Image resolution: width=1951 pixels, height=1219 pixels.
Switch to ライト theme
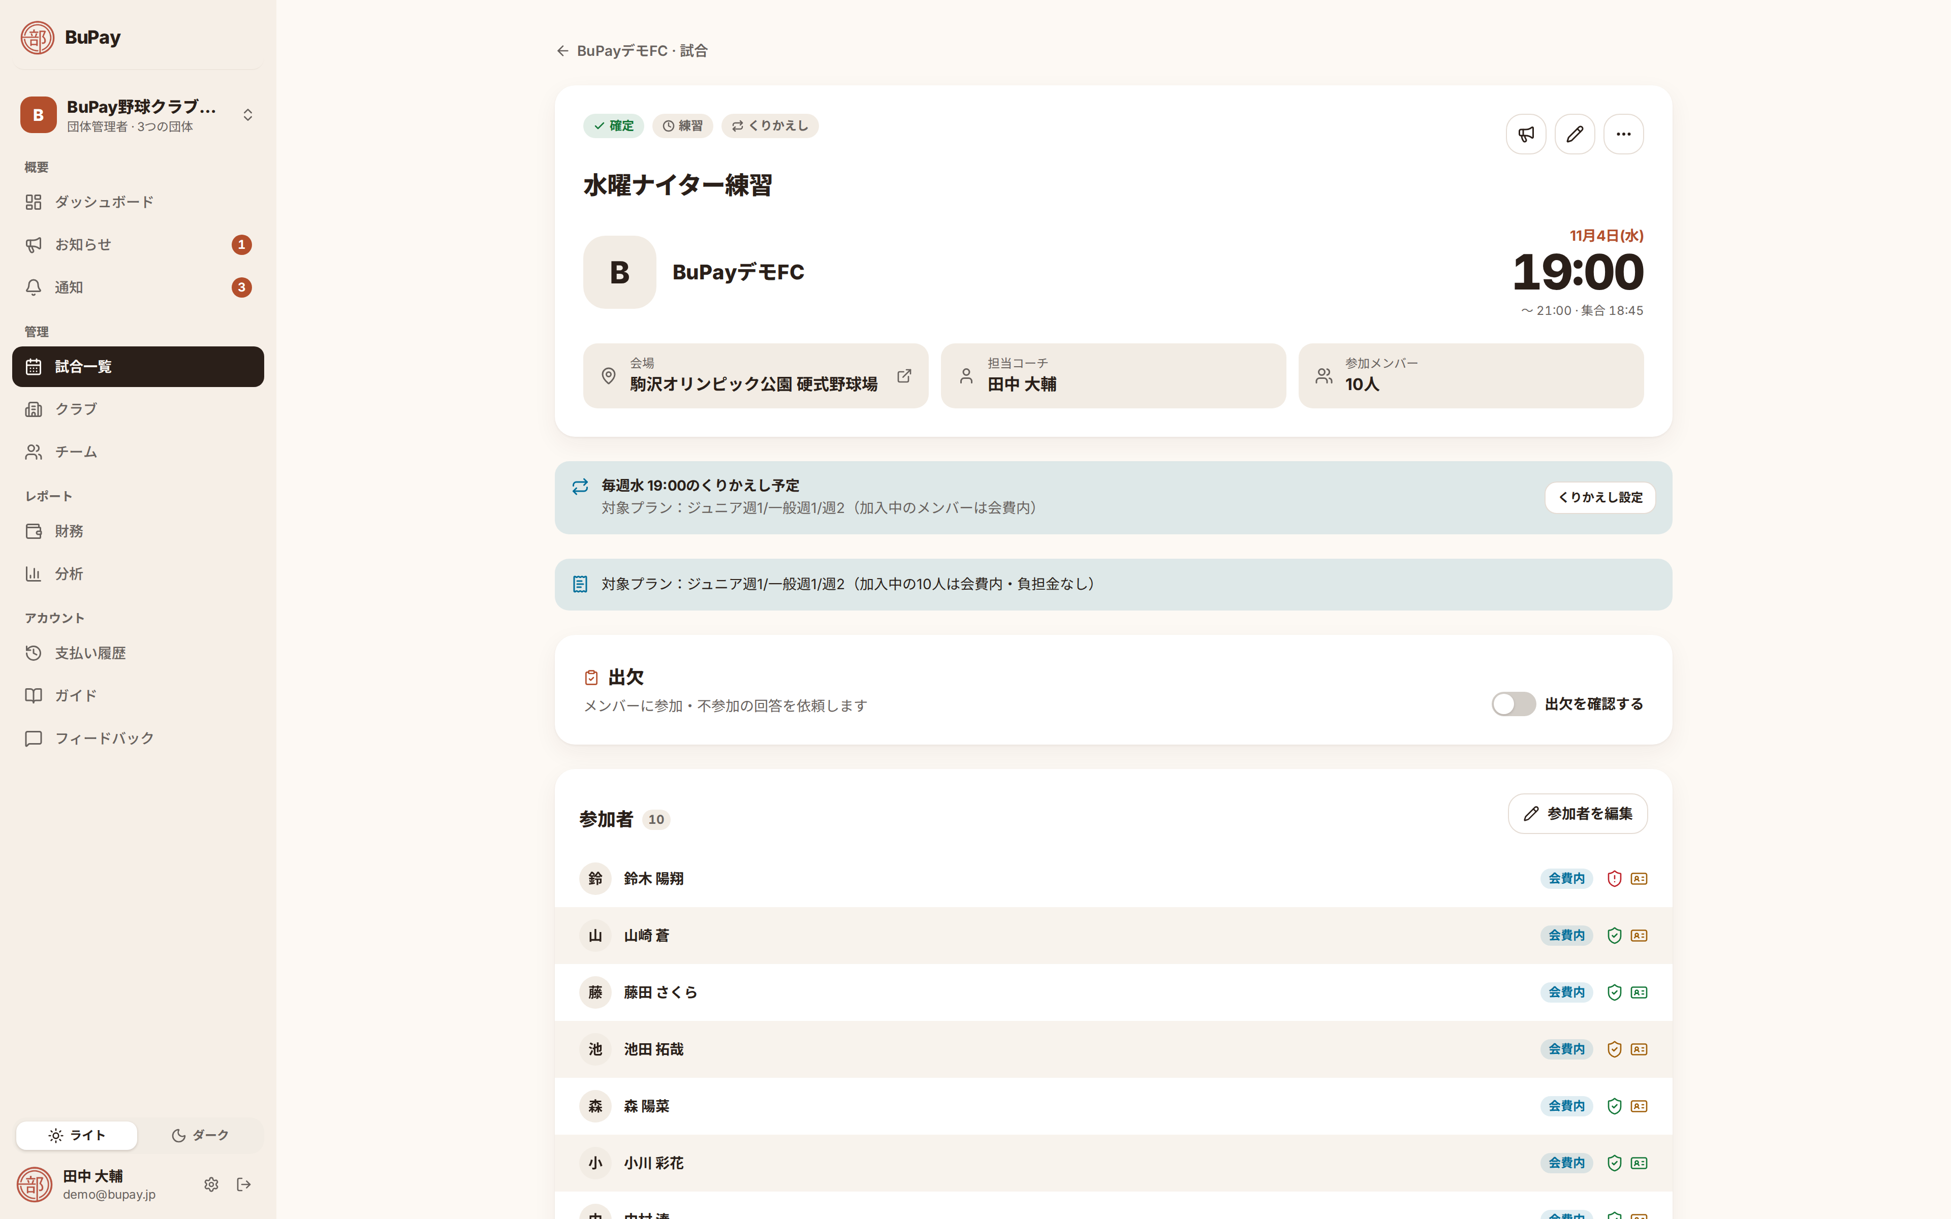click(x=77, y=1135)
